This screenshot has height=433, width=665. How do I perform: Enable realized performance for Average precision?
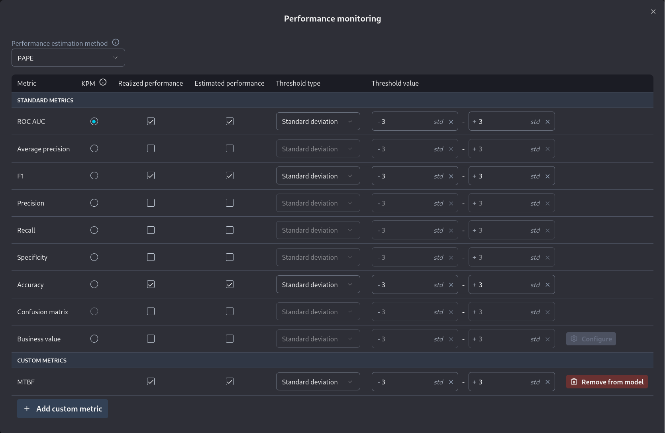[x=151, y=149]
